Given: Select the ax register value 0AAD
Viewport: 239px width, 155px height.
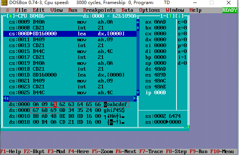Looking at the screenshot, I should click(160, 22).
